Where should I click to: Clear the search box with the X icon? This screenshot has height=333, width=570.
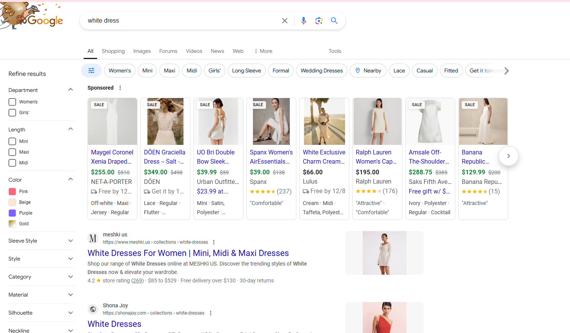[285, 21]
